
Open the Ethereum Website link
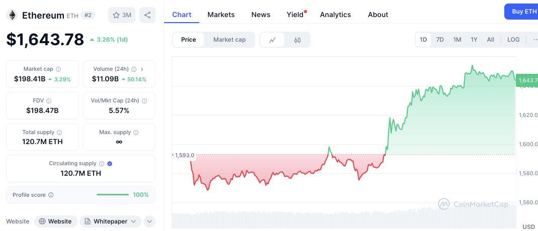pos(56,221)
